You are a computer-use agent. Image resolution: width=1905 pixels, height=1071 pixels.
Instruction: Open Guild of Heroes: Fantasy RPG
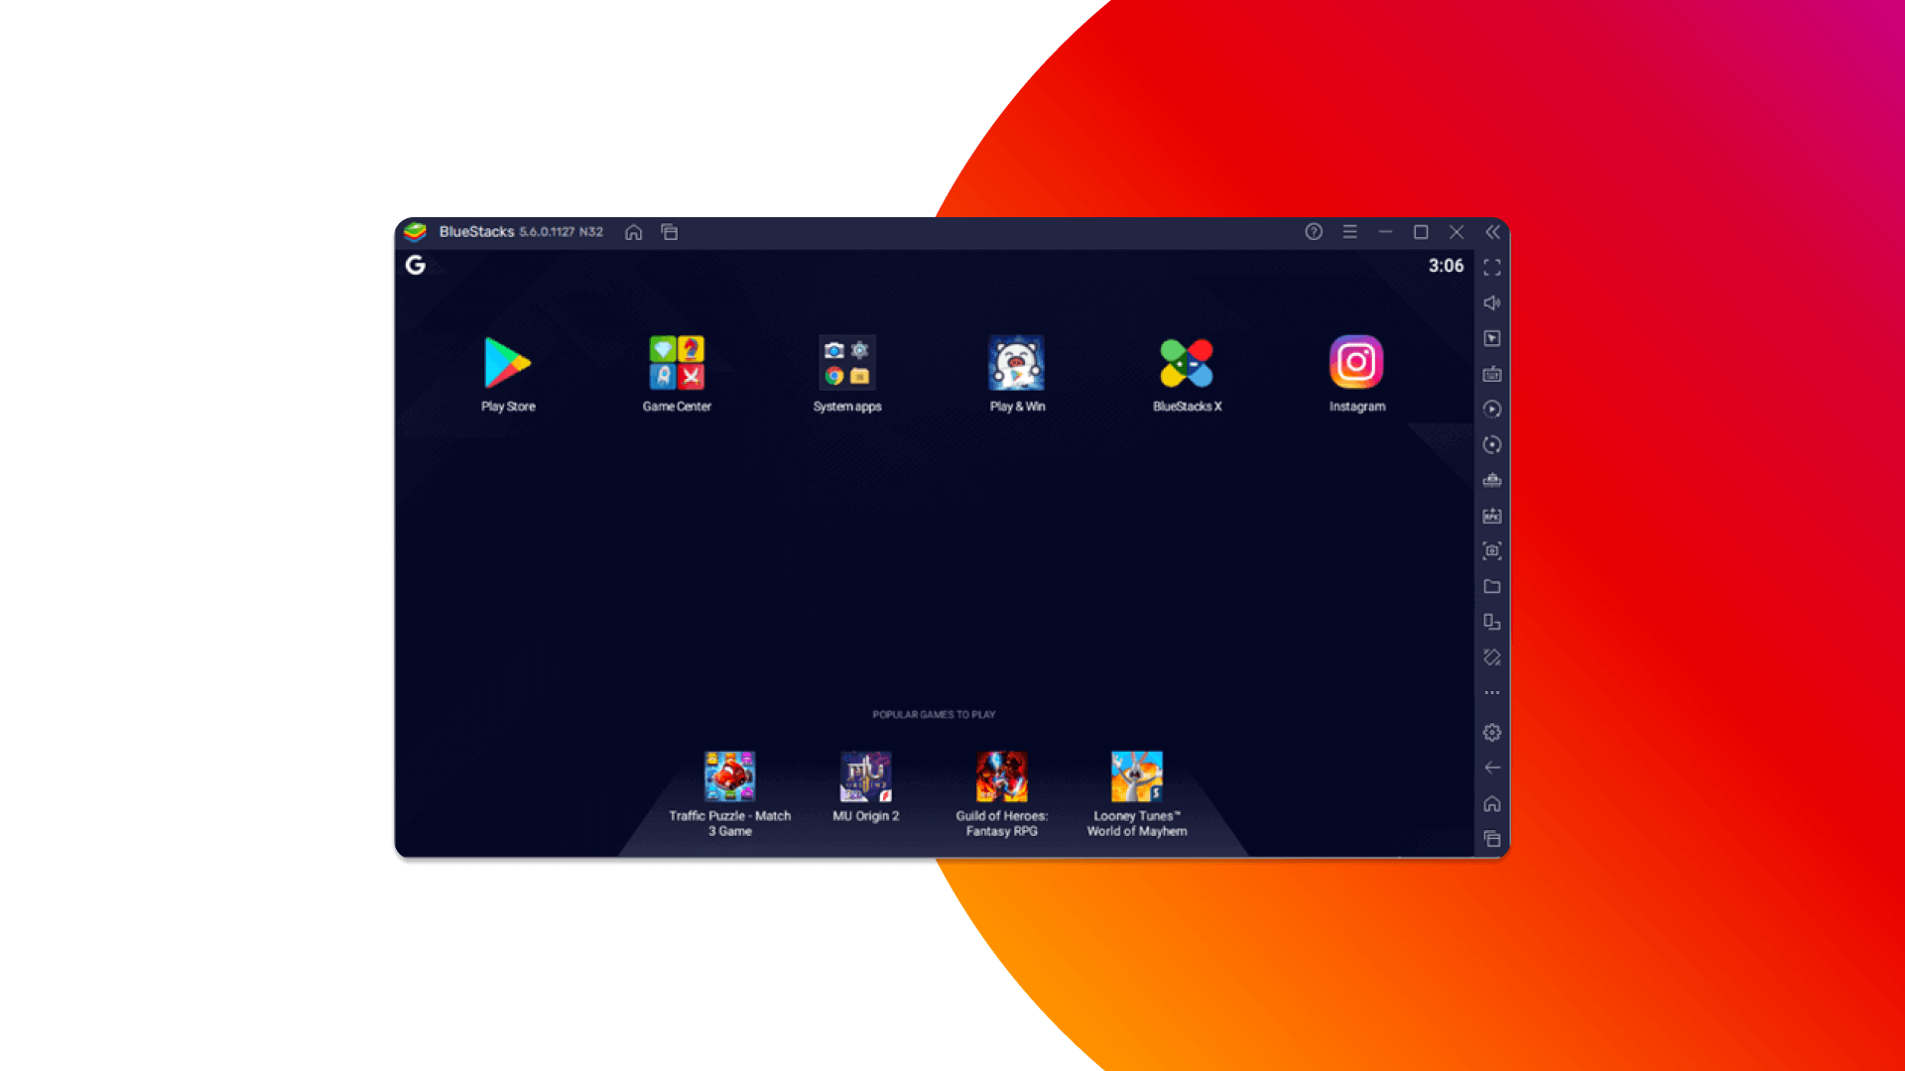(x=1002, y=776)
